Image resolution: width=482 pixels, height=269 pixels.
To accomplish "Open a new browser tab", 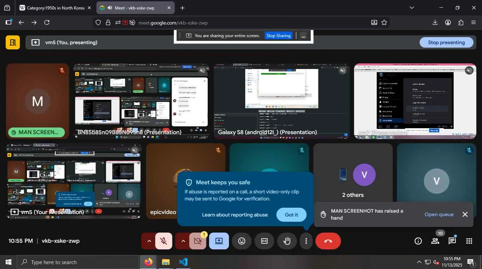I will [182, 8].
